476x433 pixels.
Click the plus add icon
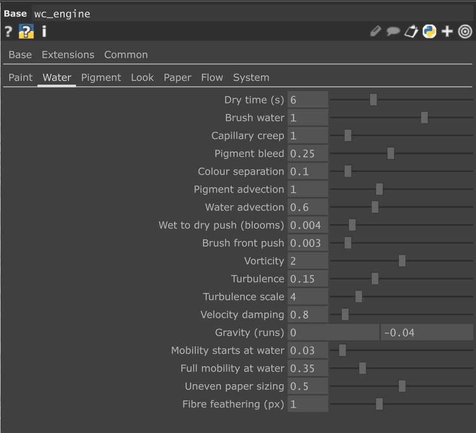tap(447, 31)
